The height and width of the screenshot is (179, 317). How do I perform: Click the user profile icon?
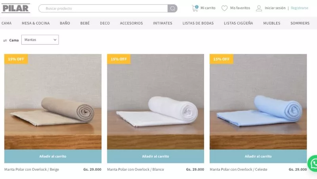pyautogui.click(x=259, y=8)
